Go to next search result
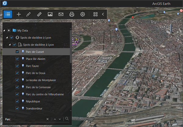183x127 pixels. [x=60, y=119]
